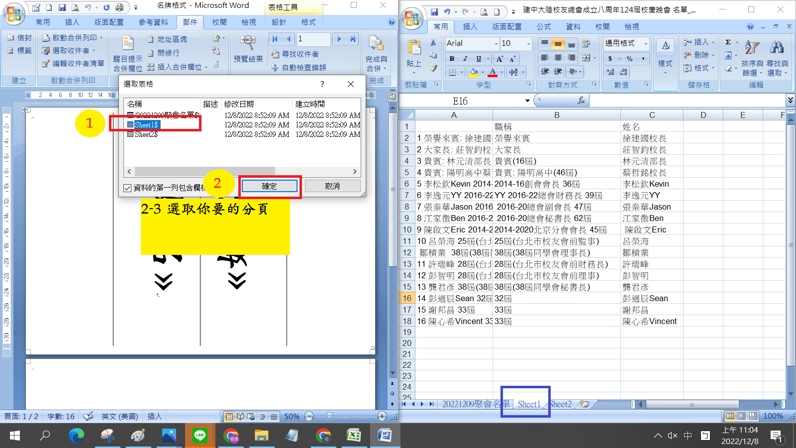Toggle center alignment in Excel ribbon
This screenshot has height=448, width=796.
point(558,58)
